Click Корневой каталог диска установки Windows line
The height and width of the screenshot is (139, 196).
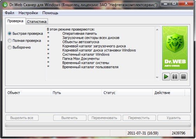[99, 50]
